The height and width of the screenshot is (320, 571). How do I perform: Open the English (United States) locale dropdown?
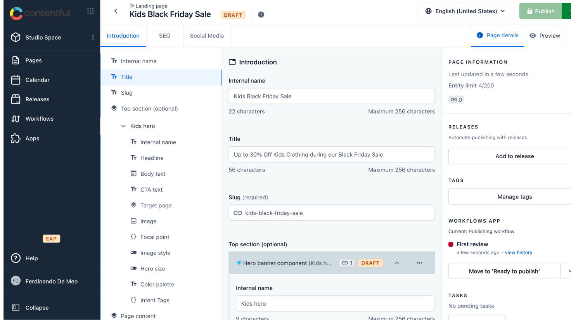(x=465, y=11)
